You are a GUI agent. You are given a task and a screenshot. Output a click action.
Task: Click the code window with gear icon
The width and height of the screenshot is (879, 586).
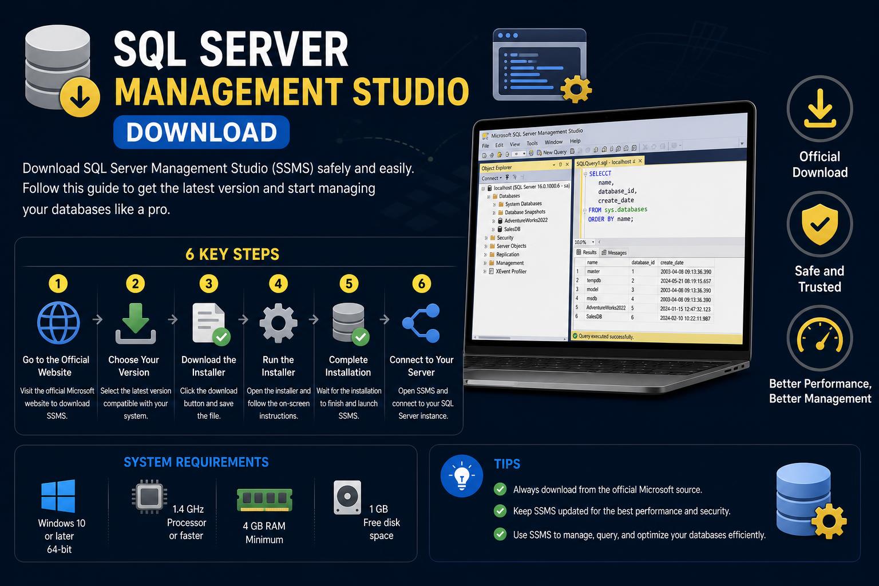(542, 66)
